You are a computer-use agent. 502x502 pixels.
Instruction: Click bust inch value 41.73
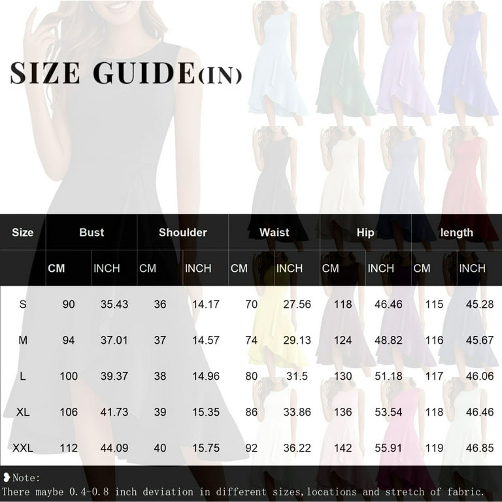(114, 412)
